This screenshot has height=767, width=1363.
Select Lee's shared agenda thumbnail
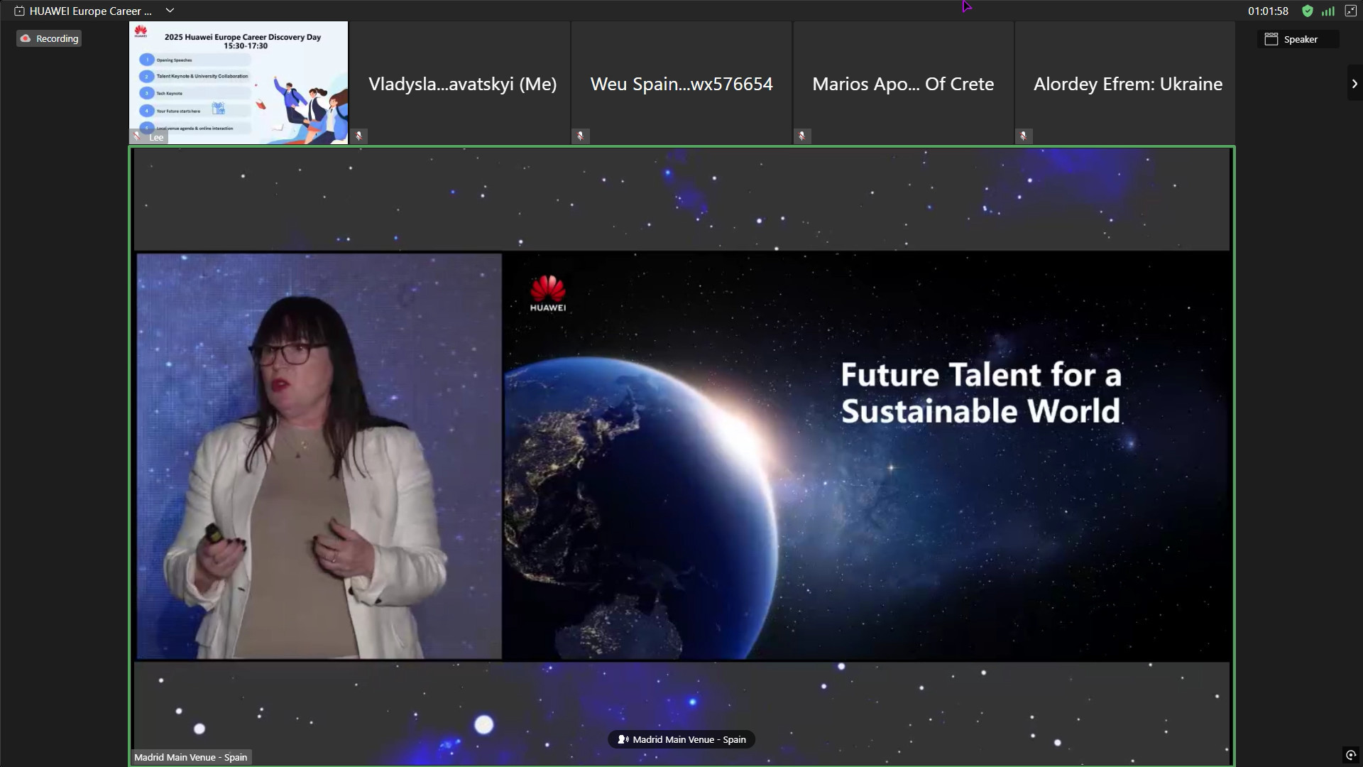point(239,82)
